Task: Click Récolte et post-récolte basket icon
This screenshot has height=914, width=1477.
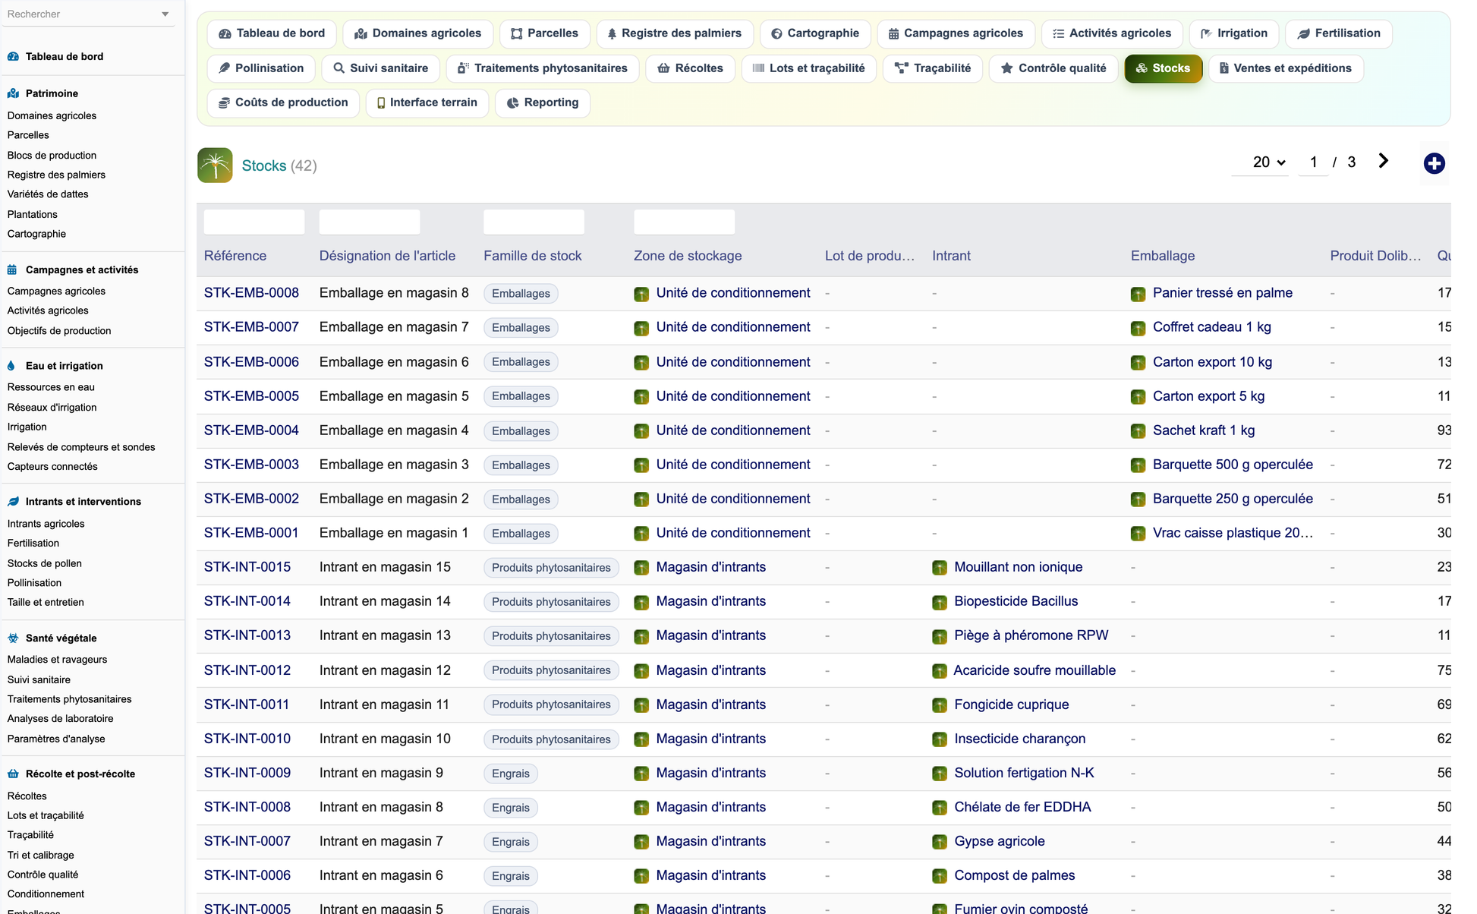Action: 13,774
